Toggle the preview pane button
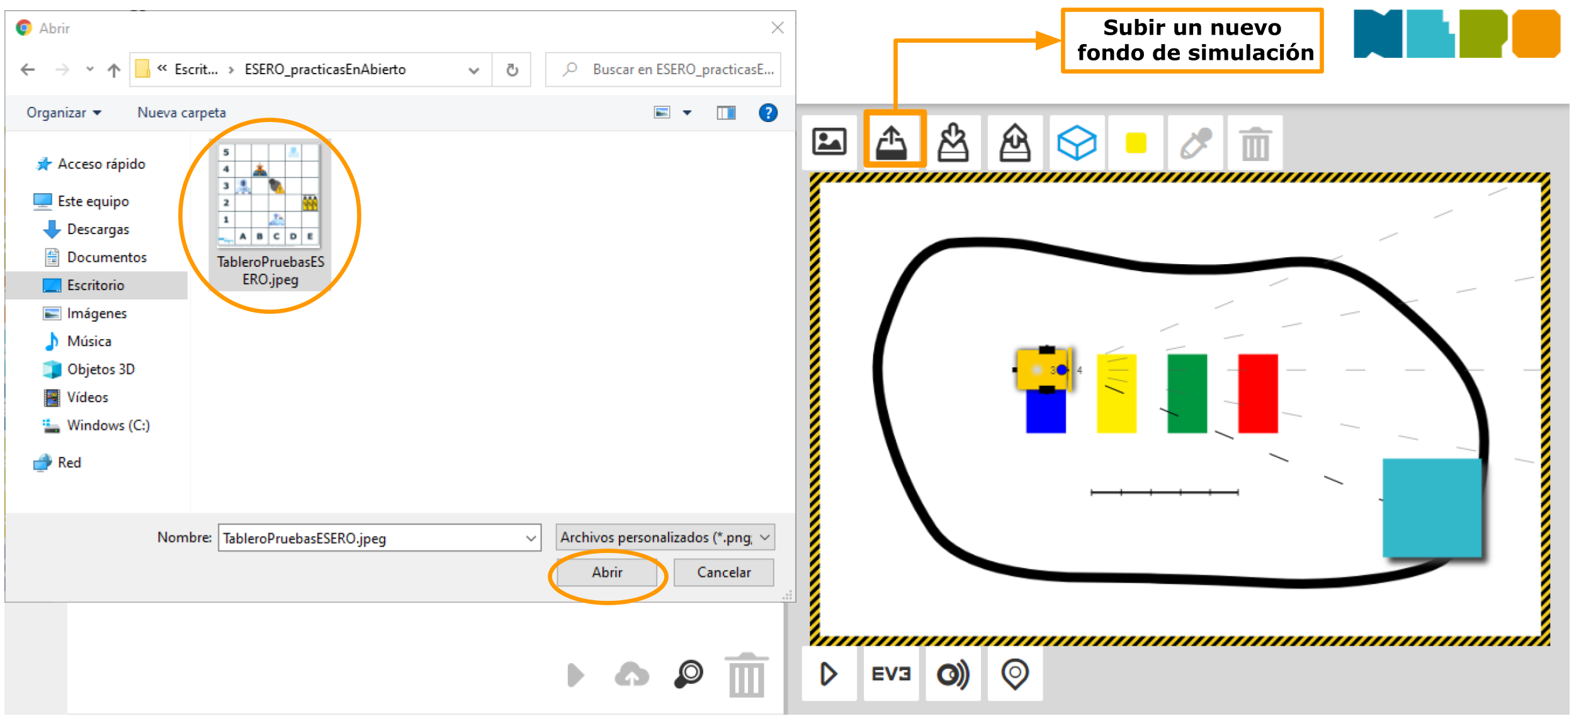Screen dimensions: 1574x721 point(726,113)
